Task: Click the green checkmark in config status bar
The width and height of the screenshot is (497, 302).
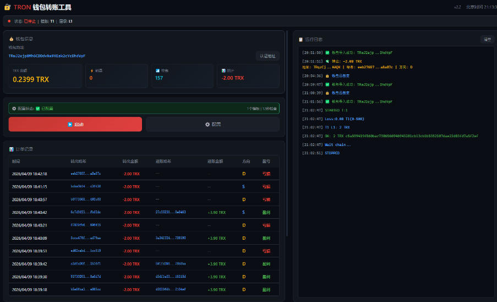Action: pos(38,109)
